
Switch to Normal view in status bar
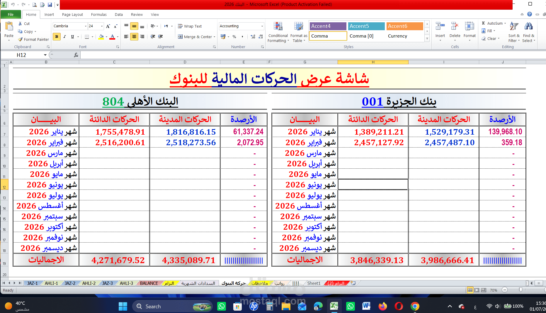470,290
